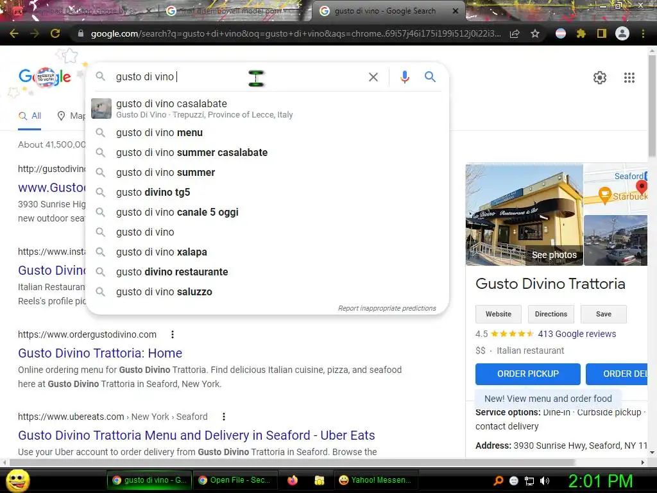The image size is (657, 493).
Task: Choose suggestion 'gusto di vino xalapa'
Action: (x=267, y=252)
